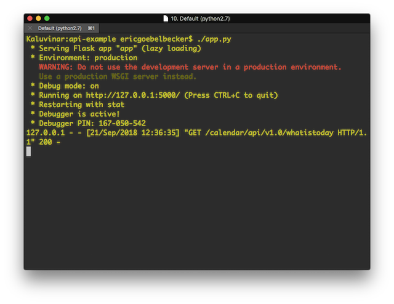Image resolution: width=394 pixels, height=304 pixels.
Task: Open the http://127.0.0.1:5000/ URL
Action: point(133,95)
